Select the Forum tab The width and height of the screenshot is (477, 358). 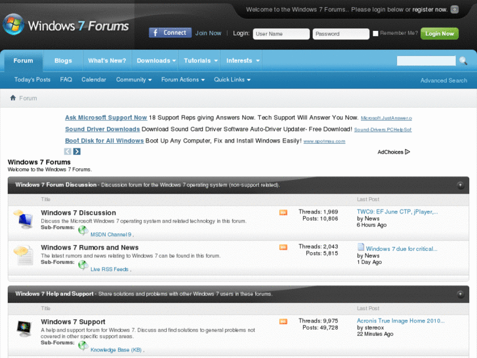(23, 60)
